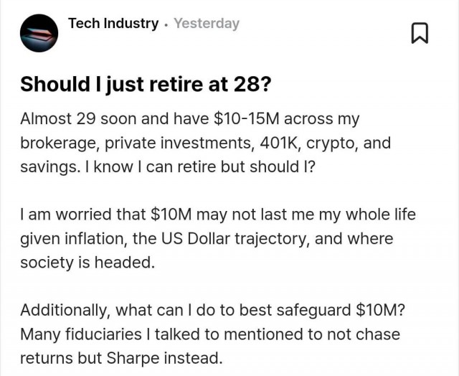Screen dimensions: 459x376
Task: Bookmark this post with the bookmark icon
Action: click(x=420, y=33)
